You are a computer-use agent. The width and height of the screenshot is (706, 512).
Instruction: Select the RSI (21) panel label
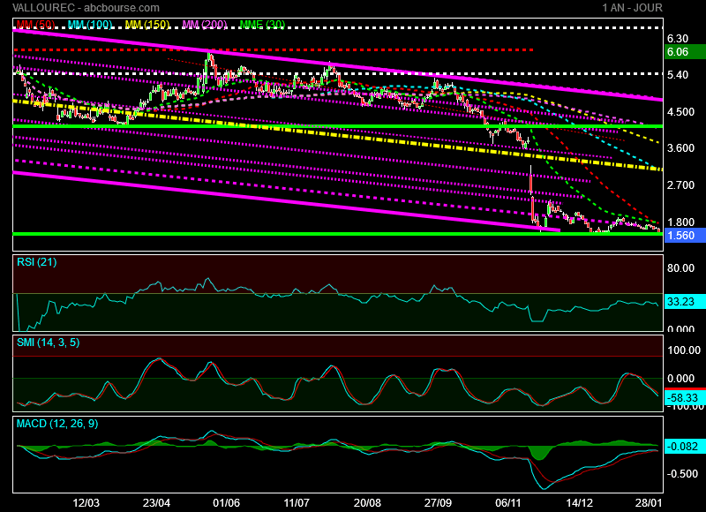point(36,260)
